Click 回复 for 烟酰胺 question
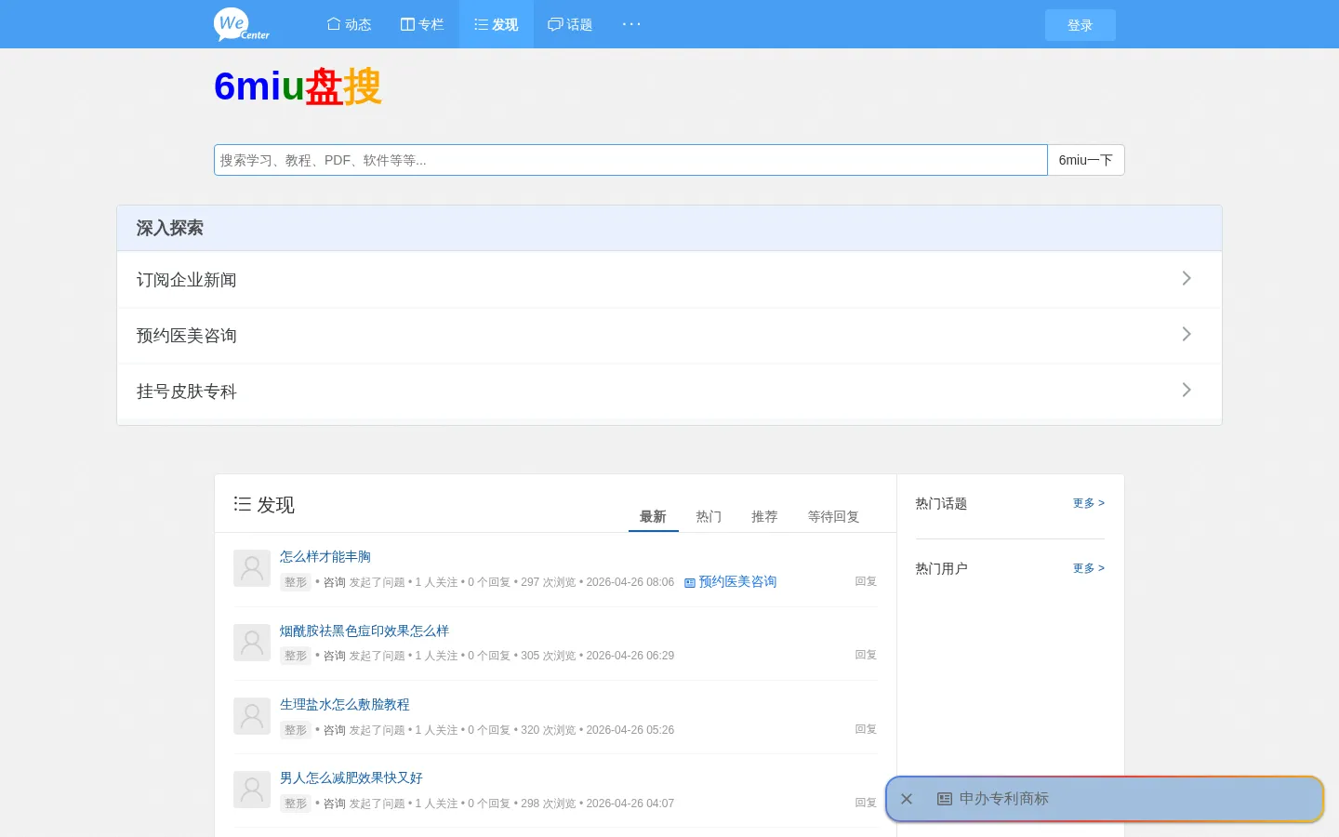The image size is (1339, 837). (x=866, y=655)
